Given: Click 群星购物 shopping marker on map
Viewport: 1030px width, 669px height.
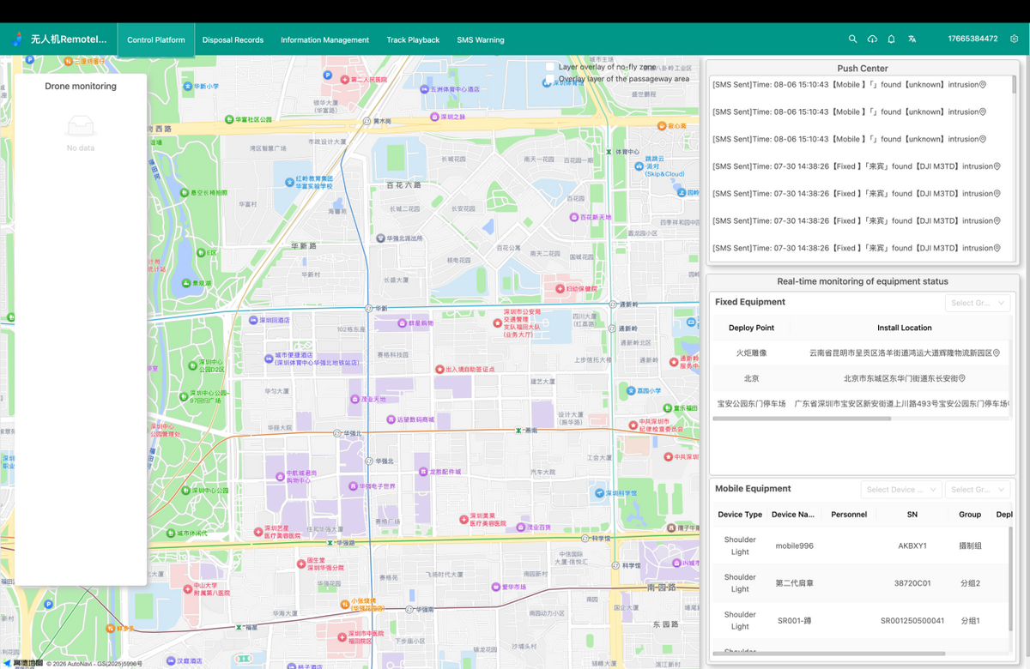Looking at the screenshot, I should (401, 324).
